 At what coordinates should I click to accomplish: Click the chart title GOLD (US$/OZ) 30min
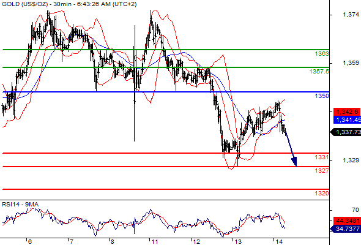point(69,4)
